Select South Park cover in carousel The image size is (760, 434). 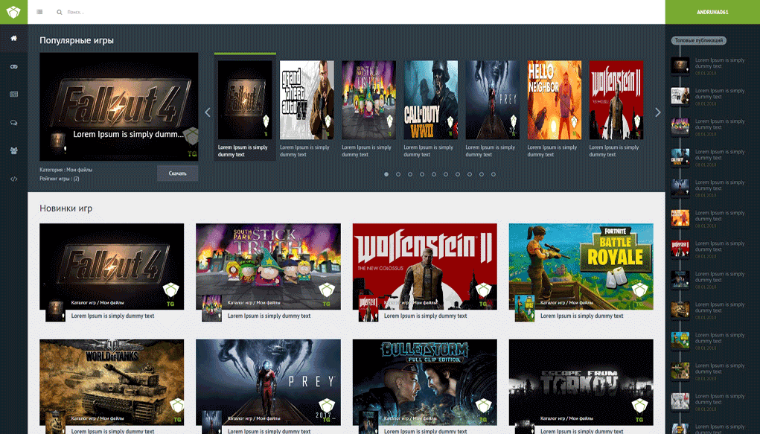pos(369,100)
